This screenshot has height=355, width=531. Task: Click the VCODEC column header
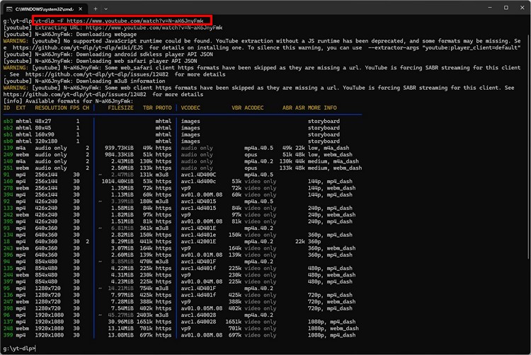(190, 107)
